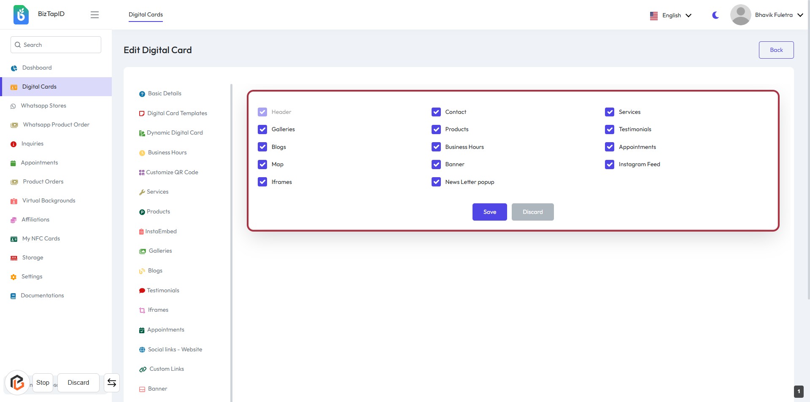Click the Dashboard pie chart icon
This screenshot has width=810, height=402.
[14, 68]
